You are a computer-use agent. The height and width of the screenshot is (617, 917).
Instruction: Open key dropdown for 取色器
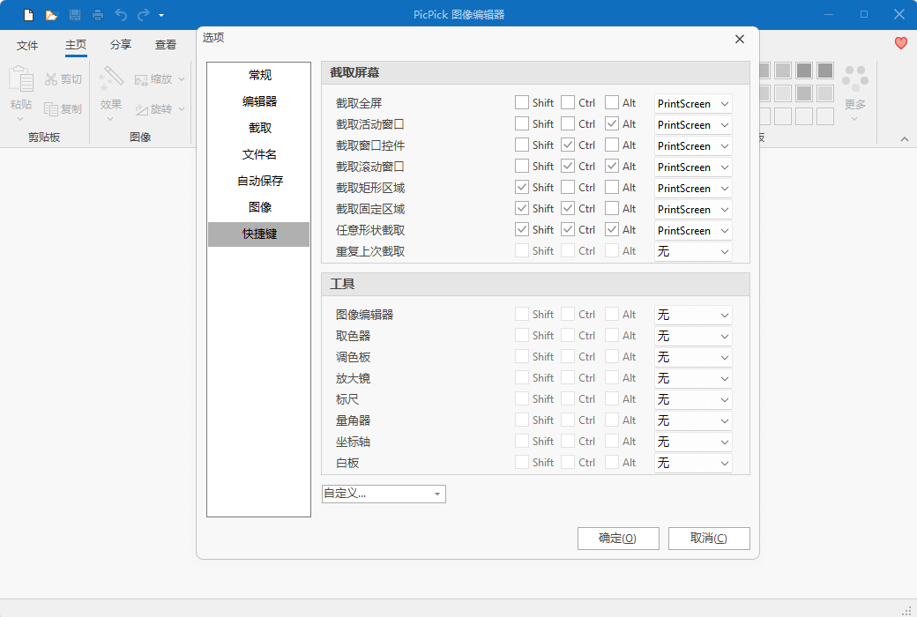pos(693,337)
